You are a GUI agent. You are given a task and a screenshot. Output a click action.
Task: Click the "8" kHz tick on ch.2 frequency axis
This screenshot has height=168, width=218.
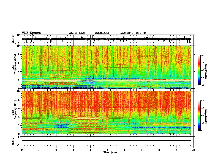[19, 100]
